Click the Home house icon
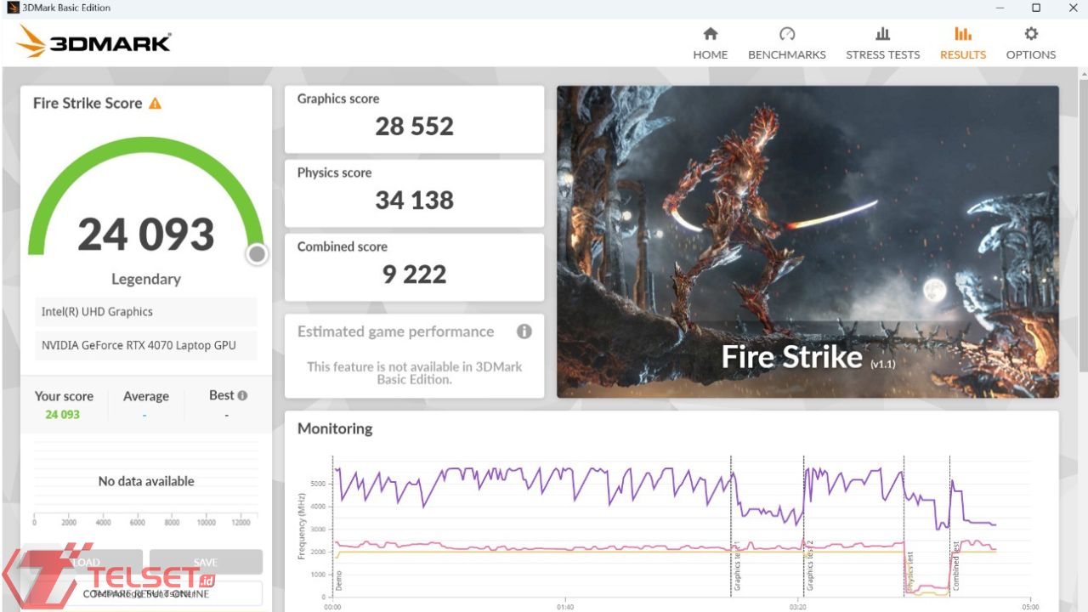The image size is (1088, 612). 711,34
